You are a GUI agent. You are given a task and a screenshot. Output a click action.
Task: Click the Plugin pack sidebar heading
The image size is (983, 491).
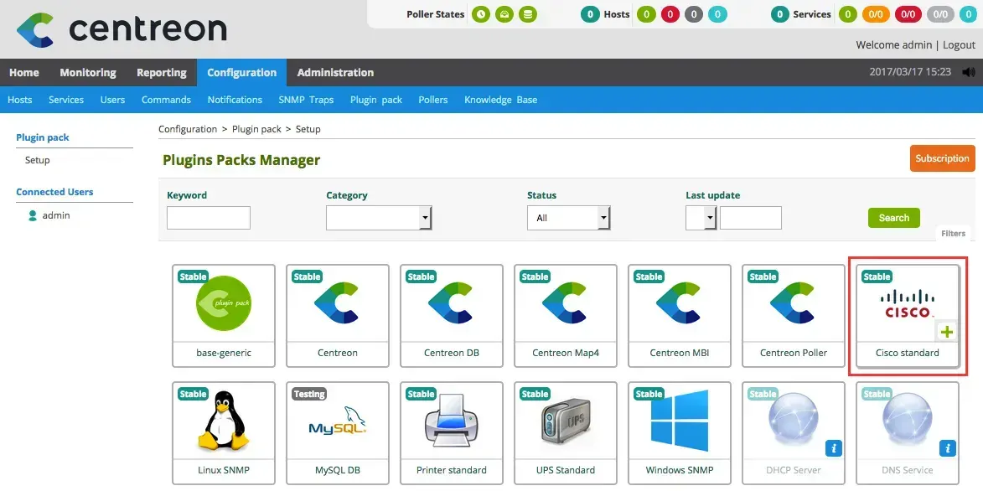43,137
